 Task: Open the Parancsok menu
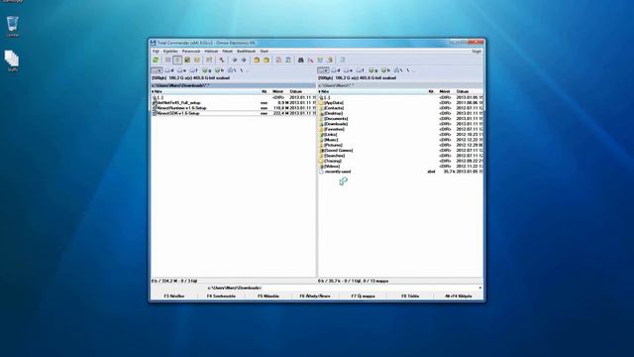(191, 52)
